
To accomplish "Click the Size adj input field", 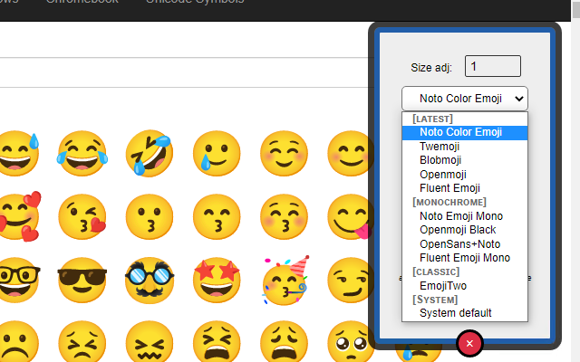I will [x=493, y=66].
